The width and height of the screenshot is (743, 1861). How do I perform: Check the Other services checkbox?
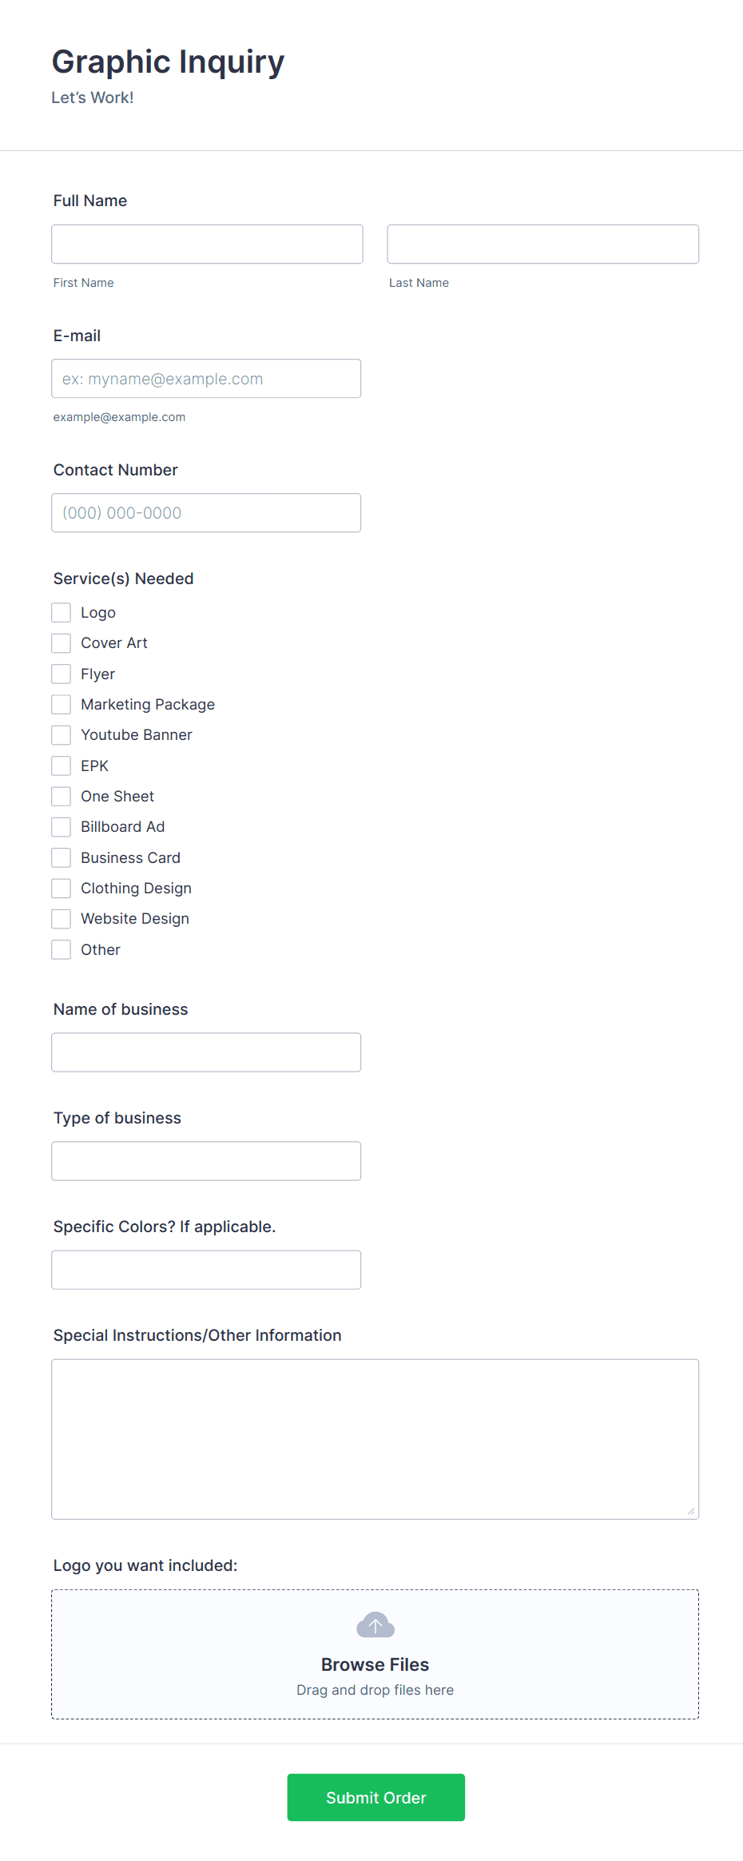(x=61, y=949)
